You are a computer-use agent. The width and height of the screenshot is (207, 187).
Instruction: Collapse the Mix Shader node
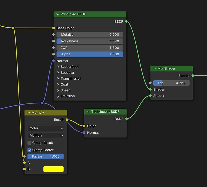click(x=155, y=68)
